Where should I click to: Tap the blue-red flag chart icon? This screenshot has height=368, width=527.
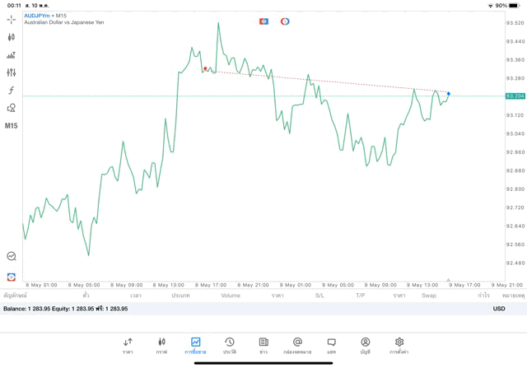263,21
